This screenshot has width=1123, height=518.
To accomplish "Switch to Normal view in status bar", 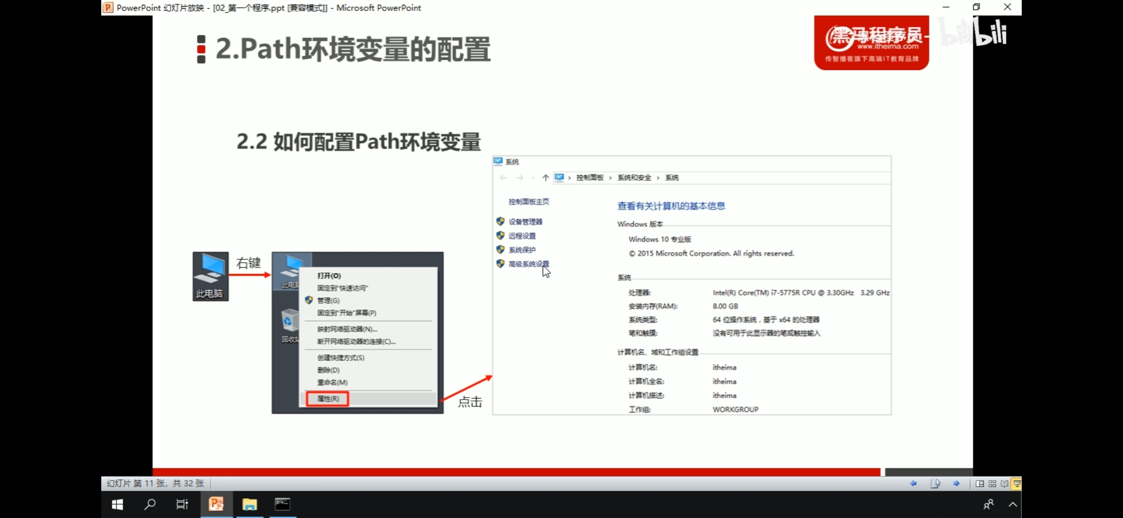I will tap(980, 483).
